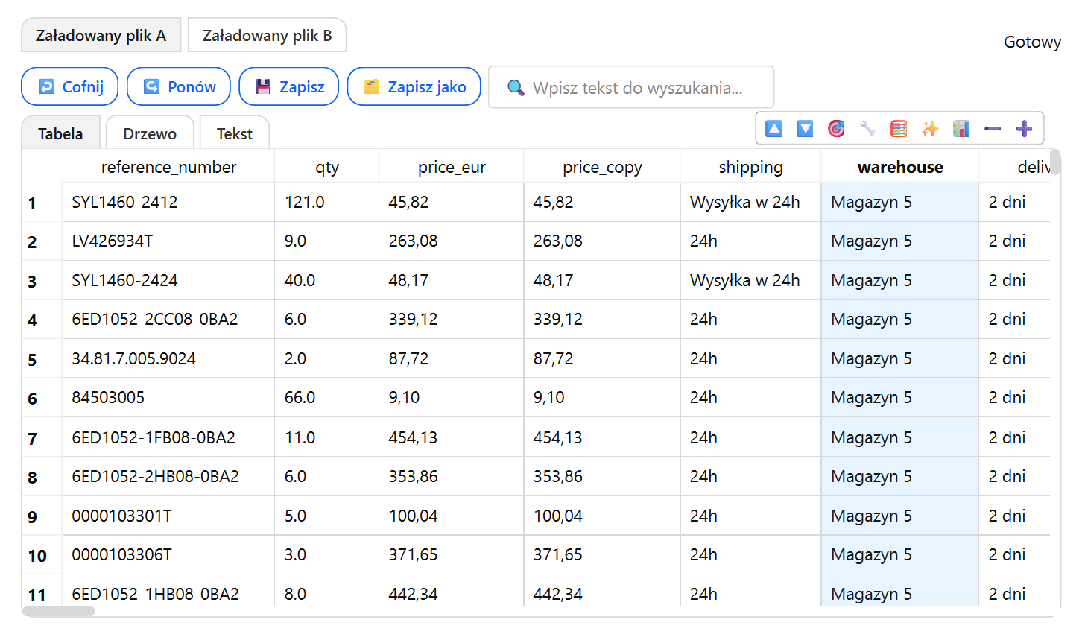Click the Zapisz jako button
Viewport: 1082px width, 637px height.
[x=414, y=87]
